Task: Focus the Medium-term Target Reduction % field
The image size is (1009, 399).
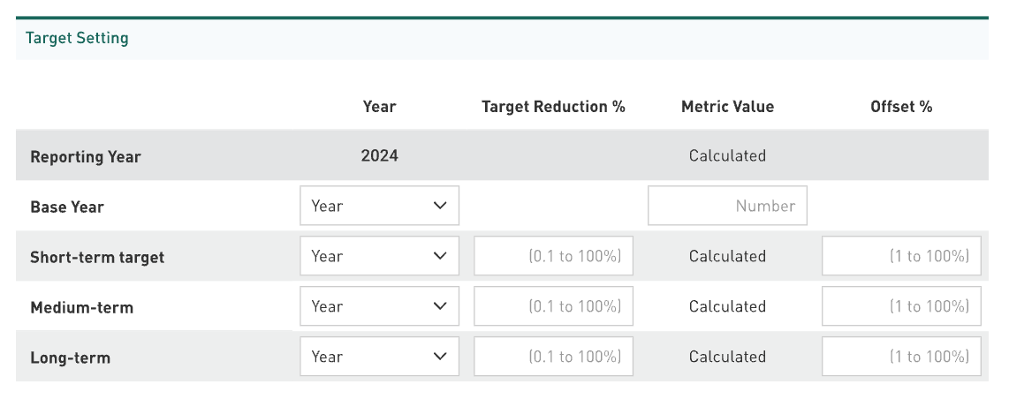Action: [554, 306]
